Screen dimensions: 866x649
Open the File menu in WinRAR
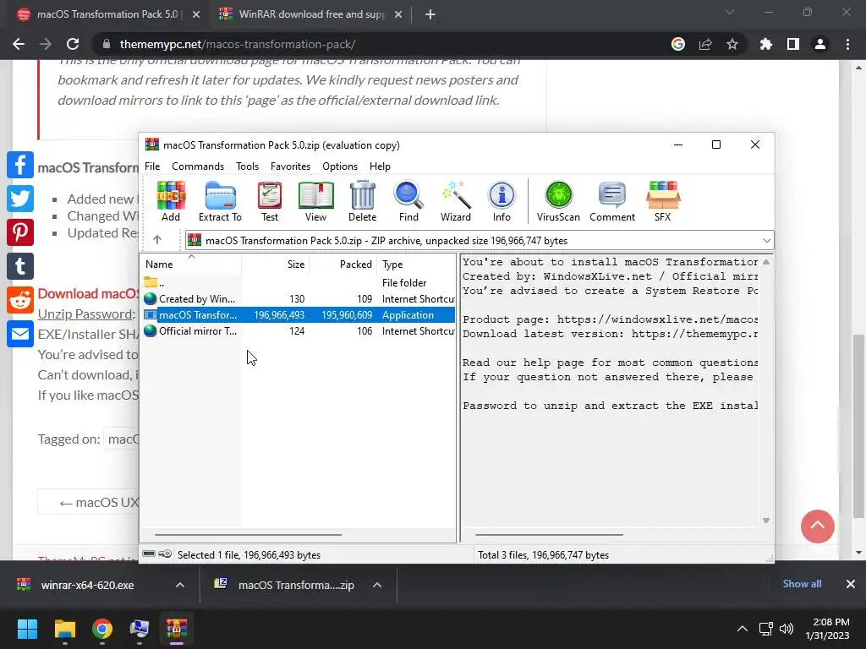[x=152, y=166]
